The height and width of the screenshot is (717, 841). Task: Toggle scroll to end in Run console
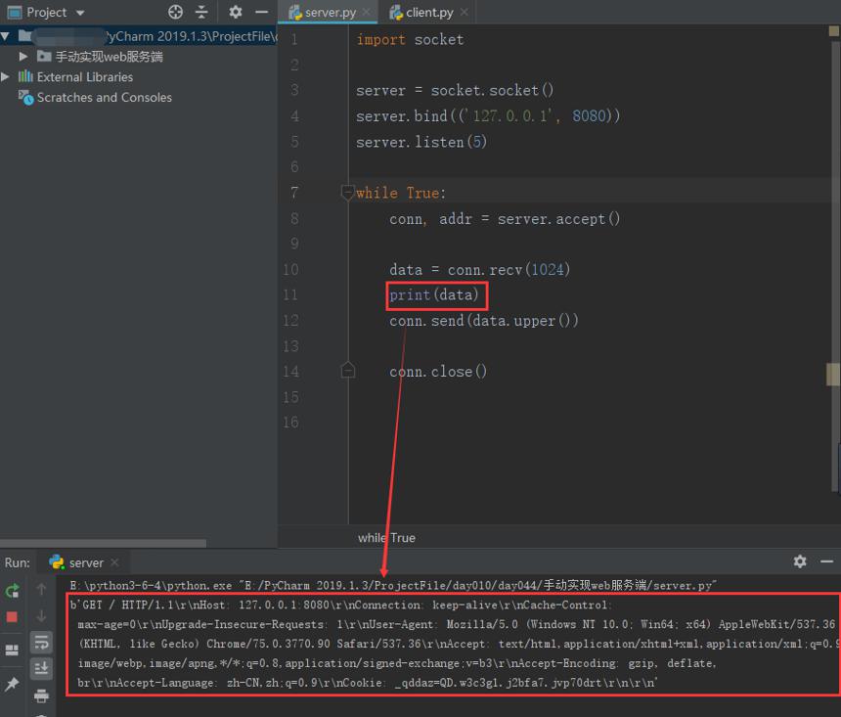[41, 668]
